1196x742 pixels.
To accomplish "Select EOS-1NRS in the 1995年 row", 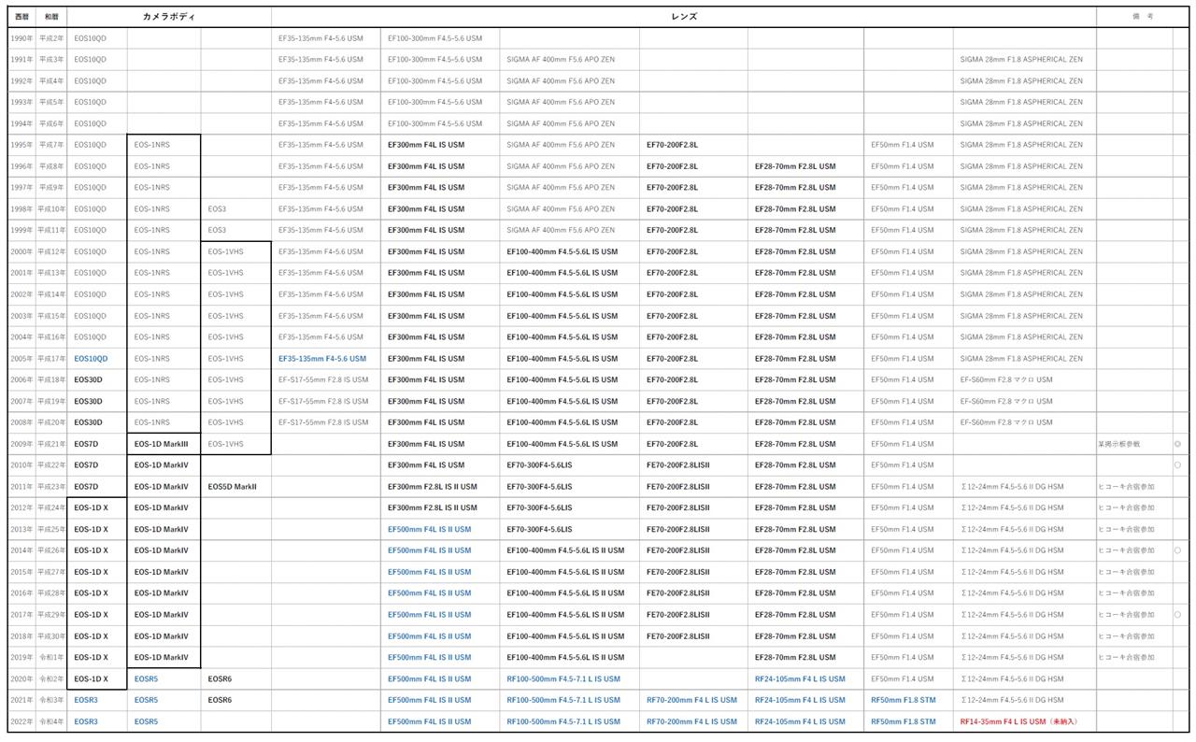I will [152, 145].
